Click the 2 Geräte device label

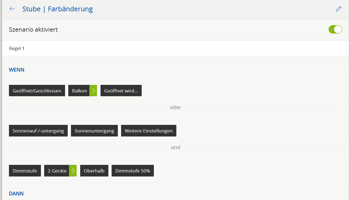(57, 171)
